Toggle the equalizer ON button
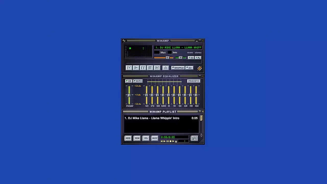 (129, 81)
